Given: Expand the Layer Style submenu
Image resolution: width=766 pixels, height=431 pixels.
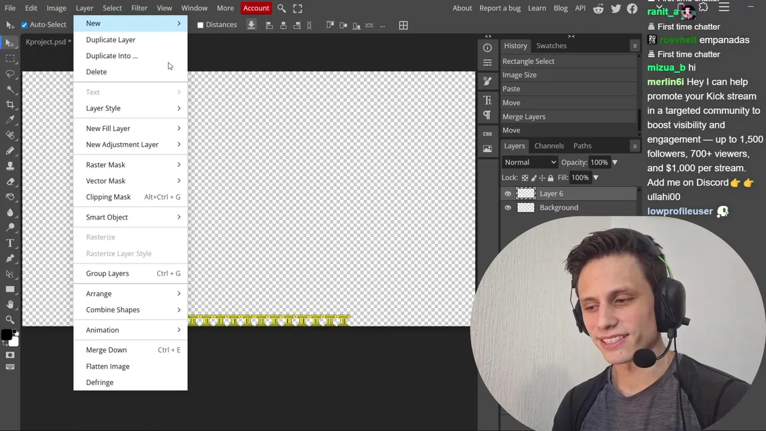Looking at the screenshot, I should (130, 108).
